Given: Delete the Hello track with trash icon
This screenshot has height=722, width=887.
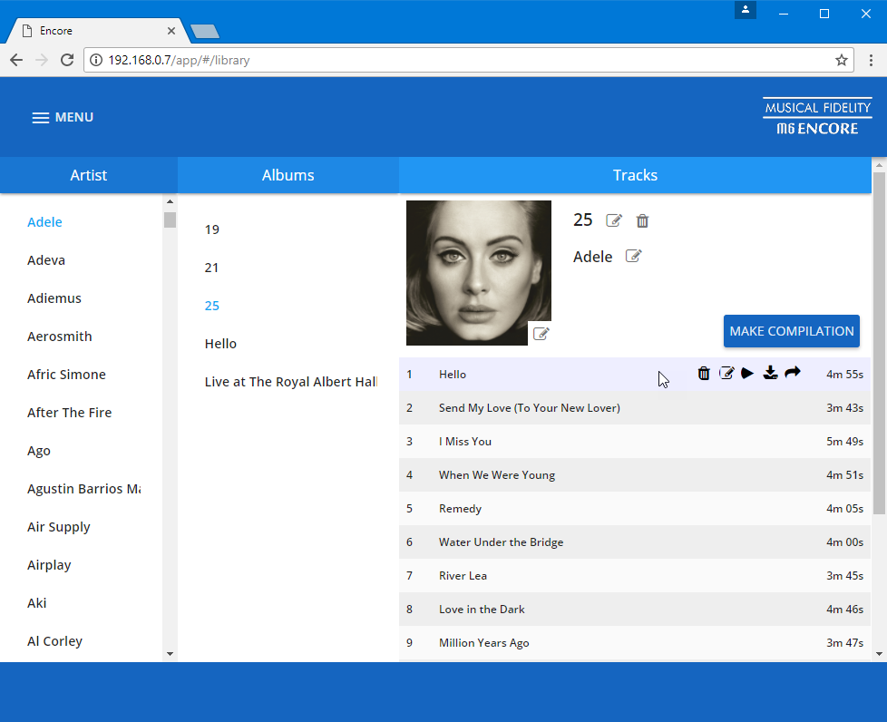Looking at the screenshot, I should [x=704, y=373].
